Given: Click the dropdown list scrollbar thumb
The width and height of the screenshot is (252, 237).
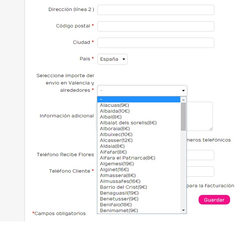Looking at the screenshot, I should (x=184, y=116).
